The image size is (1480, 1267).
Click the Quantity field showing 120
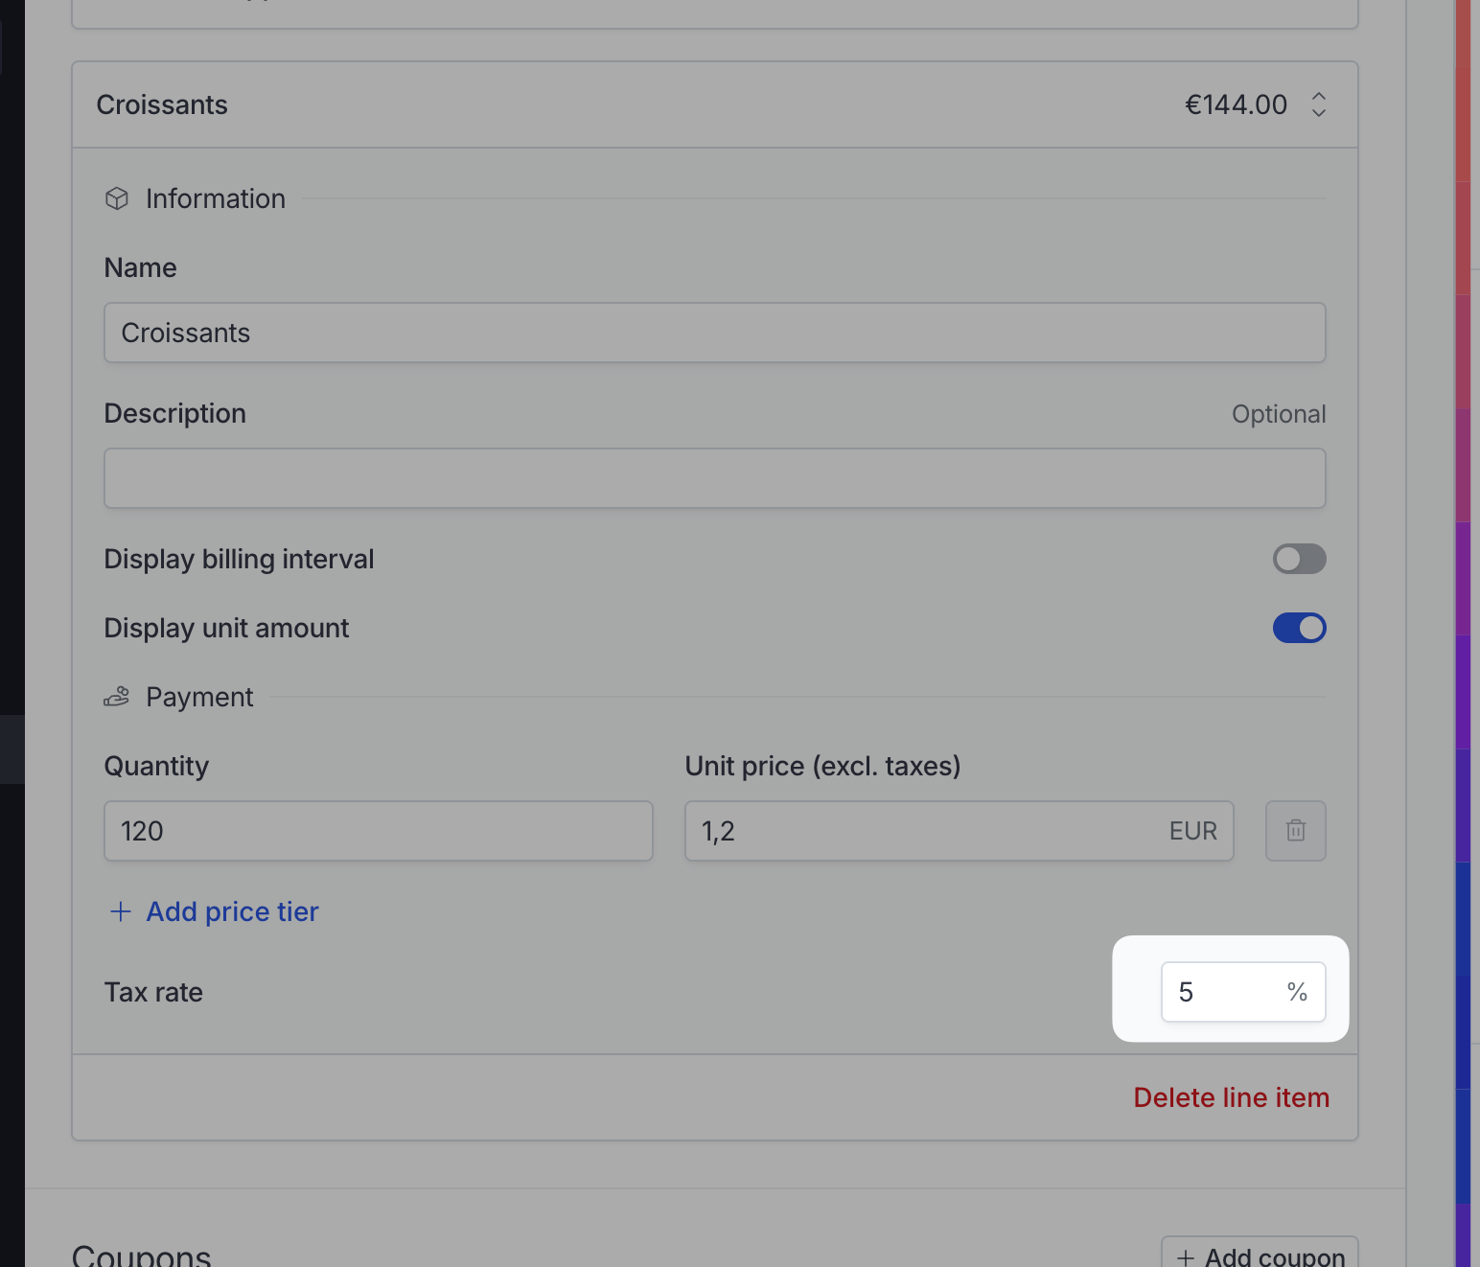379,831
